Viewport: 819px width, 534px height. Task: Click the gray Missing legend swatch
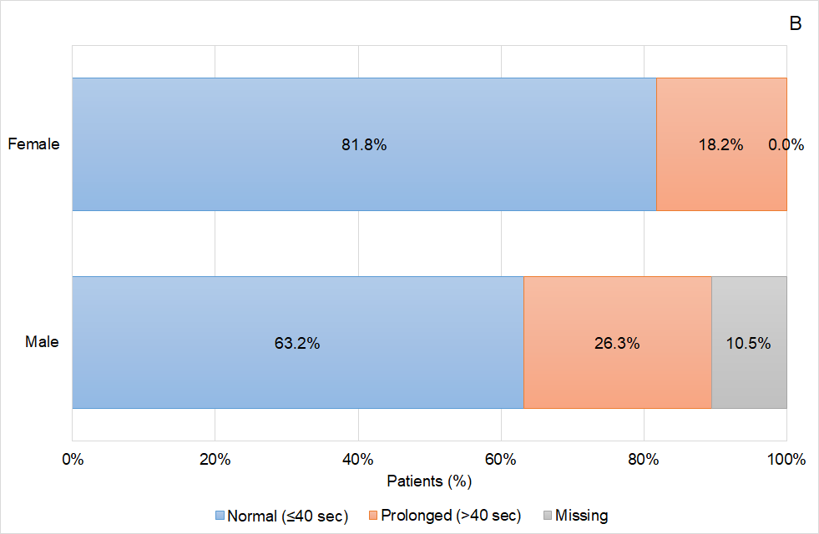(x=548, y=516)
